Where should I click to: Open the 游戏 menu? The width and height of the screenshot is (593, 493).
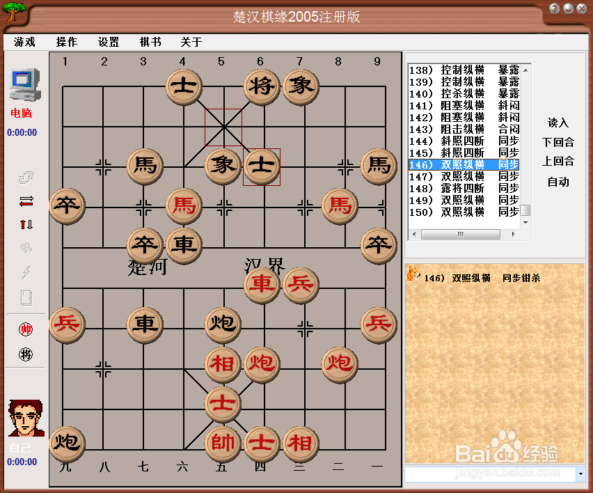(24, 42)
